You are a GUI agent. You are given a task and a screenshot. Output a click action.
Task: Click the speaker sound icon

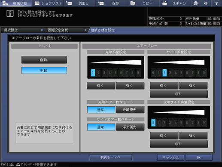[x=206, y=3]
